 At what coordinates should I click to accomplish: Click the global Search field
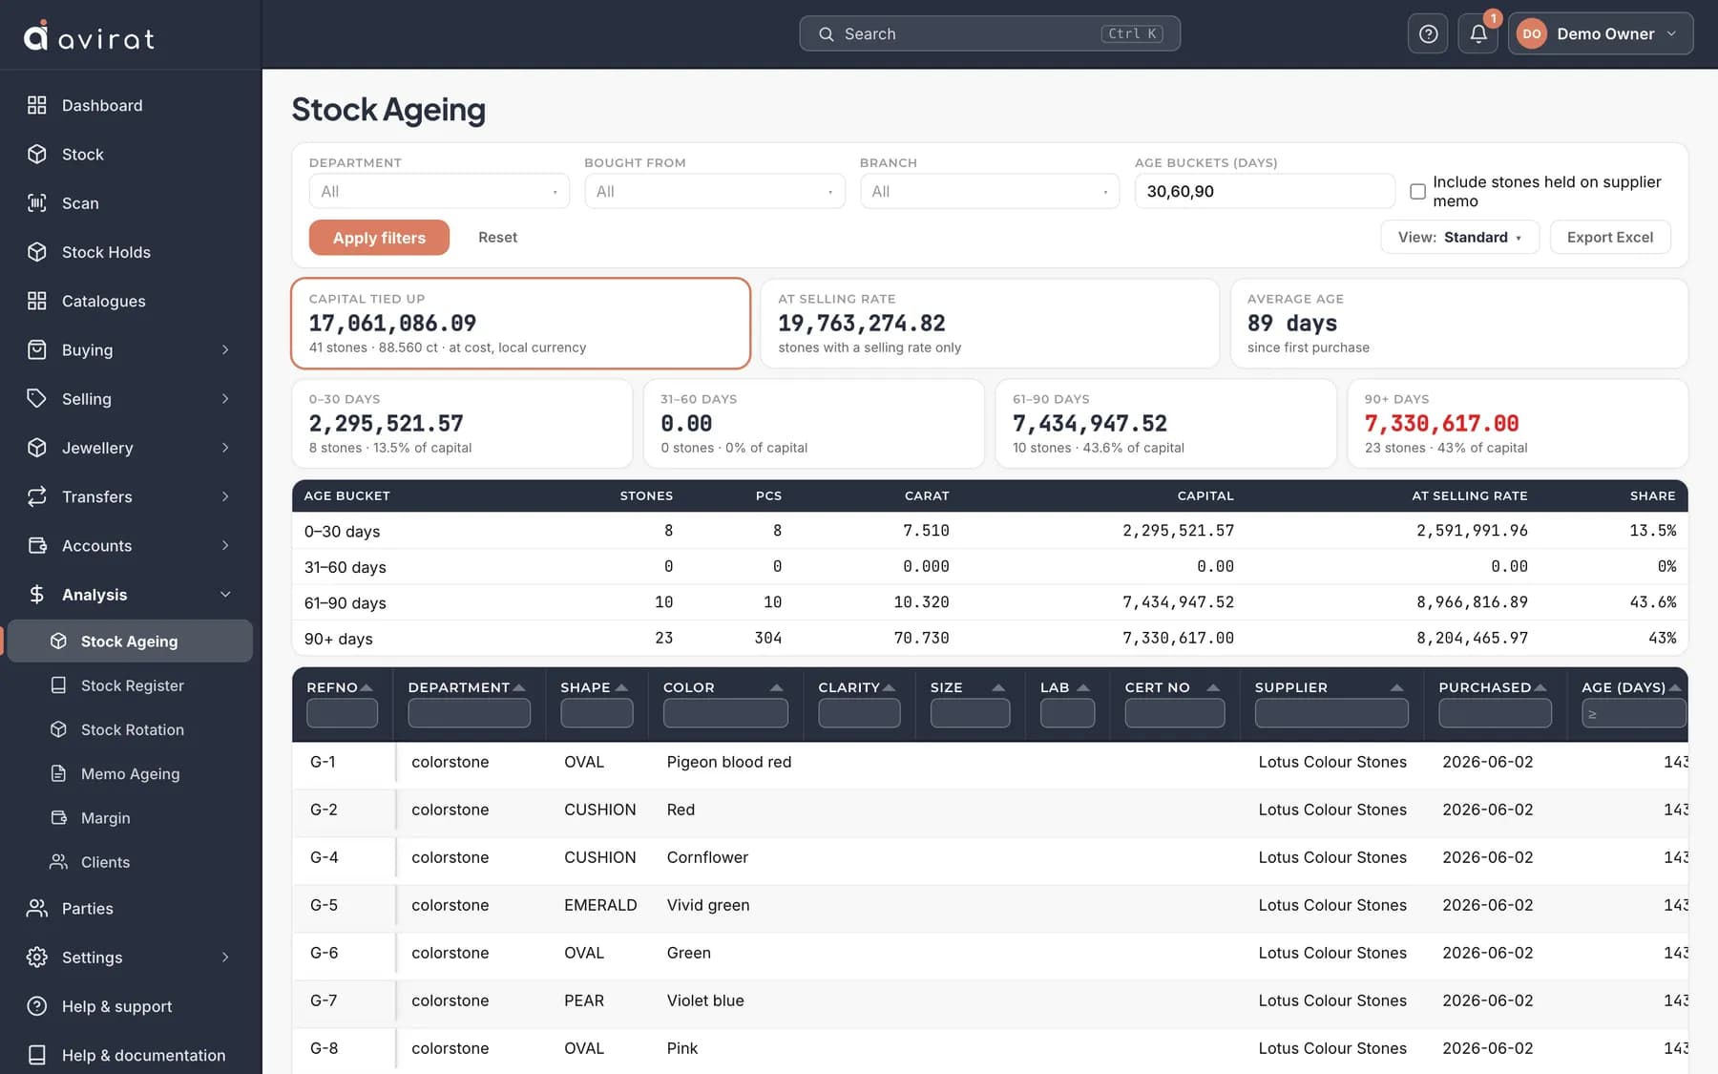tap(990, 33)
